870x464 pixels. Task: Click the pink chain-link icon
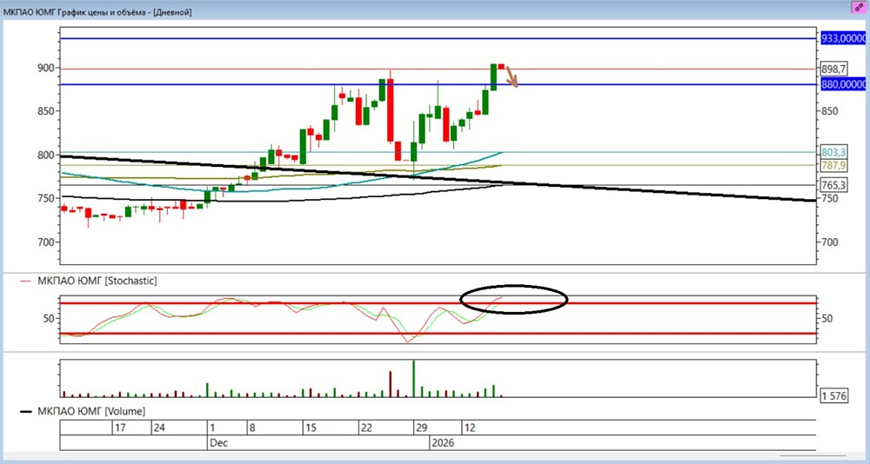pyautogui.click(x=859, y=7)
